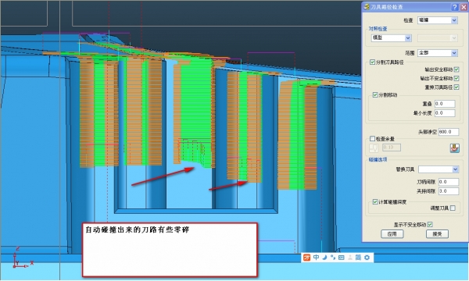Click the 头部净空 input field

tap(449, 132)
